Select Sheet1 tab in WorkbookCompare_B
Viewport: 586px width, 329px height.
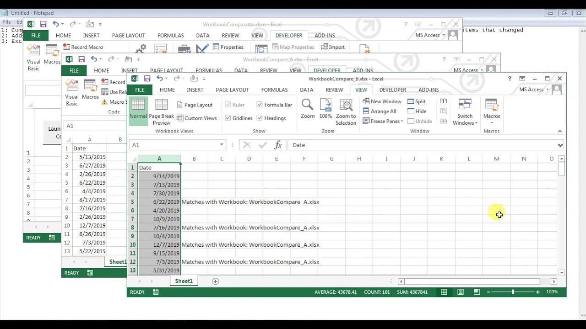pyautogui.click(x=184, y=281)
